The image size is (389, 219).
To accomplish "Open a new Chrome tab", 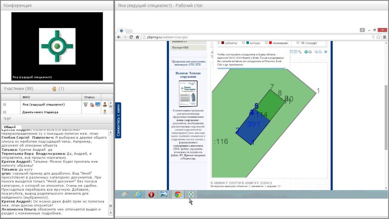I will 129,31.
